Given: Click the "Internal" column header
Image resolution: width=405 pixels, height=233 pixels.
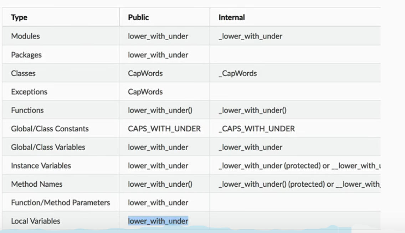Looking at the screenshot, I should point(232,17).
